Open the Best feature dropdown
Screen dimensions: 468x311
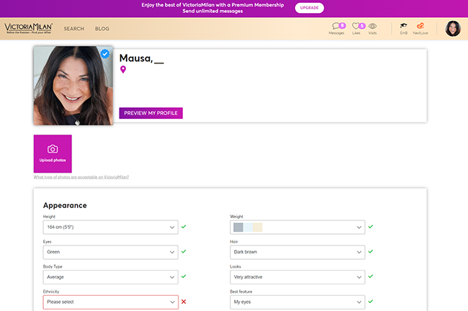297,302
